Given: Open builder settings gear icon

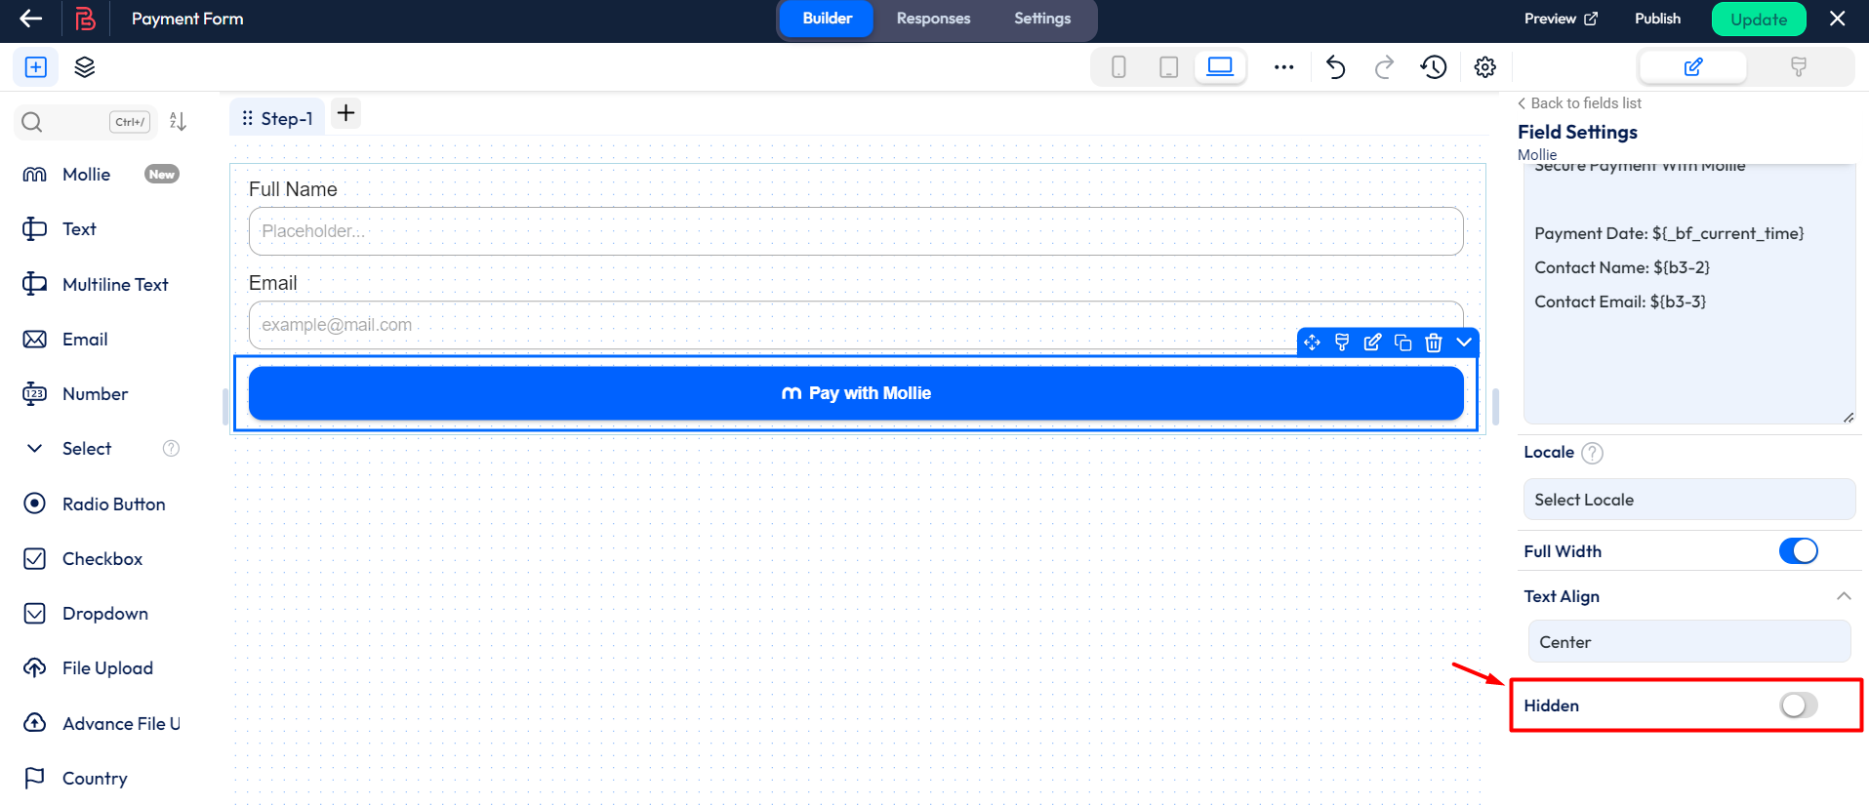Looking at the screenshot, I should [1484, 67].
